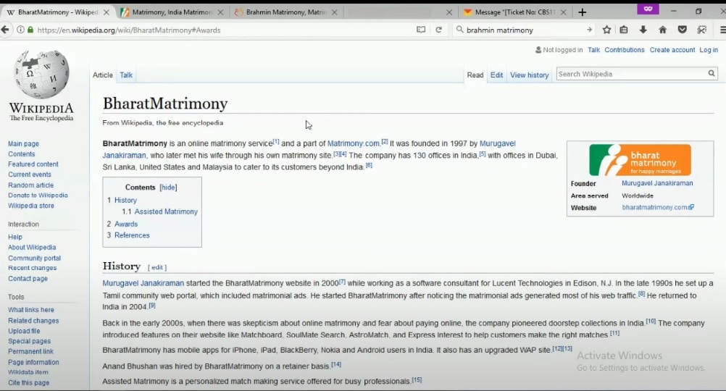Toggle Reader View icon in address bar
Viewport: 726px width, 391px height.
(420, 30)
